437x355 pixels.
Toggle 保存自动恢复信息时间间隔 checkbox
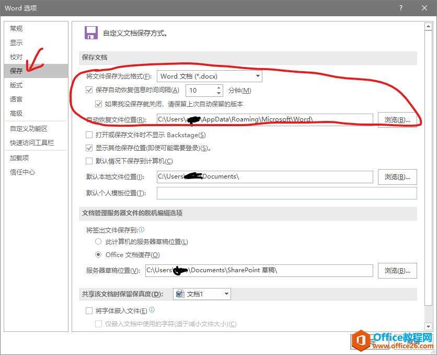click(x=89, y=90)
